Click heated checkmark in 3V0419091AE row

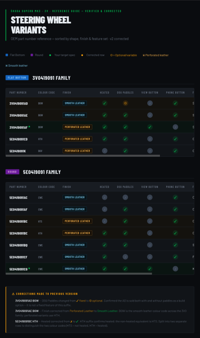105,115
